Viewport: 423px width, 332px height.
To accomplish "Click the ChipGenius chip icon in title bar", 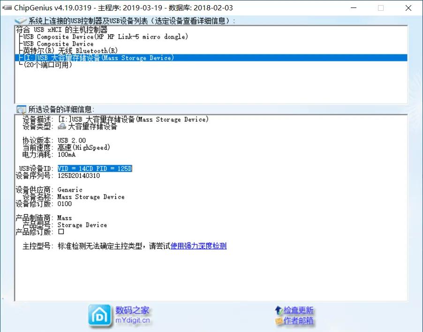I will pyautogui.click(x=7, y=8).
